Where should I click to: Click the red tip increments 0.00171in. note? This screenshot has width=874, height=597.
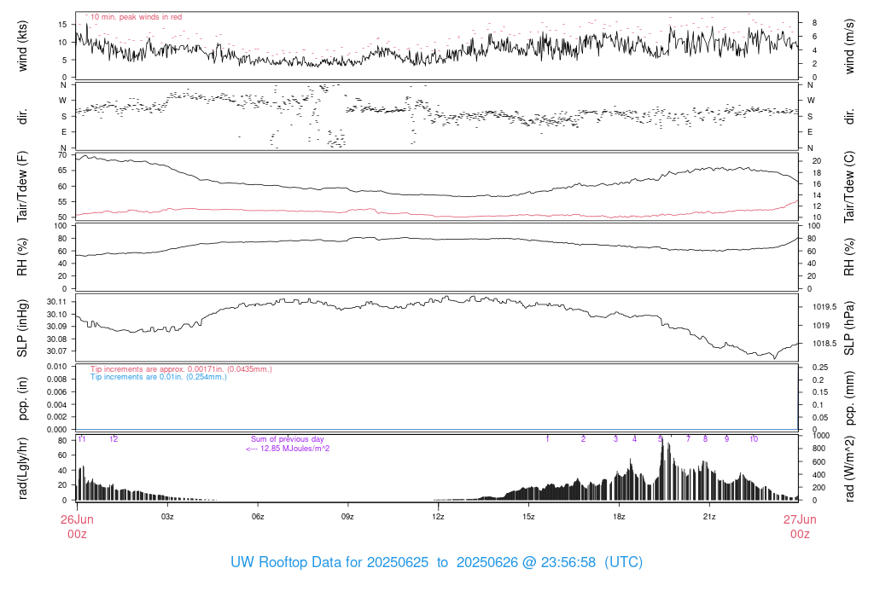pyautogui.click(x=181, y=369)
